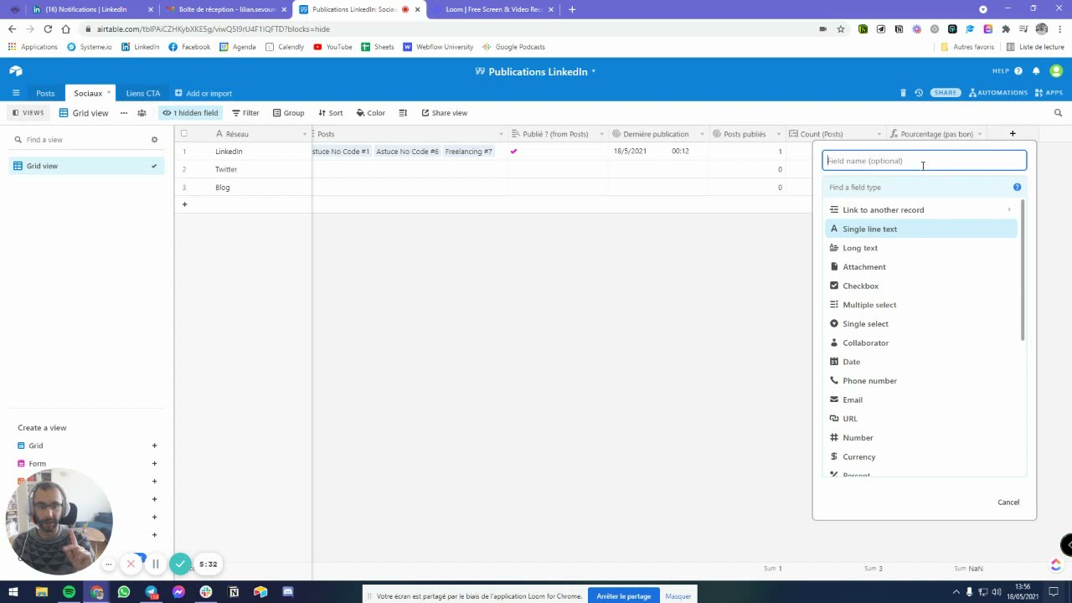The image size is (1072, 603).
Task: Toggle the select-all rows checkbox
Action: click(x=184, y=134)
